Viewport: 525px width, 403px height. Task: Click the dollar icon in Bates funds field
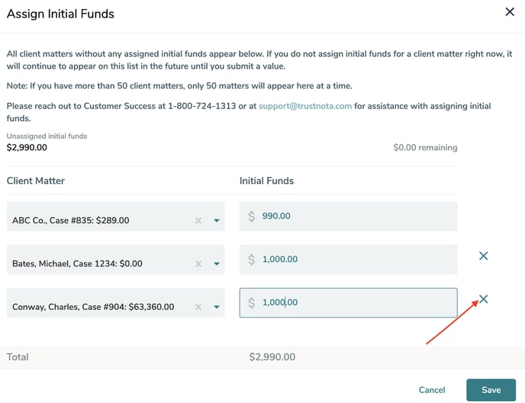coord(252,260)
